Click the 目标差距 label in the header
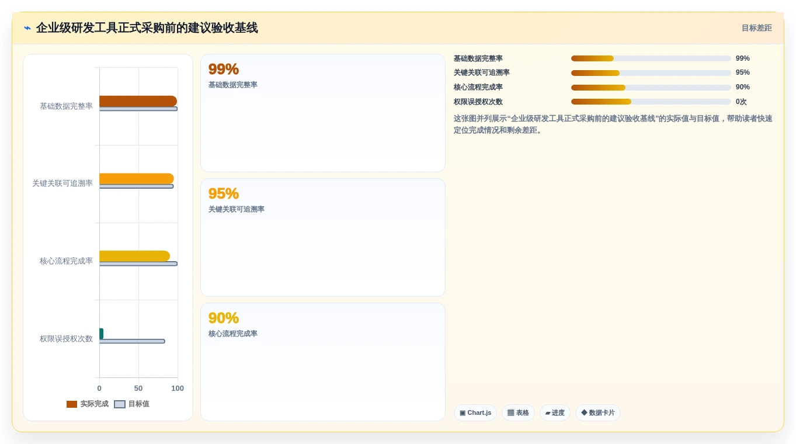The height and width of the screenshot is (444, 796). pyautogui.click(x=756, y=28)
